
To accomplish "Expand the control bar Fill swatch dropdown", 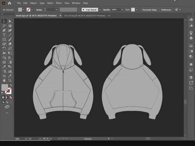I will (x=24, y=9).
